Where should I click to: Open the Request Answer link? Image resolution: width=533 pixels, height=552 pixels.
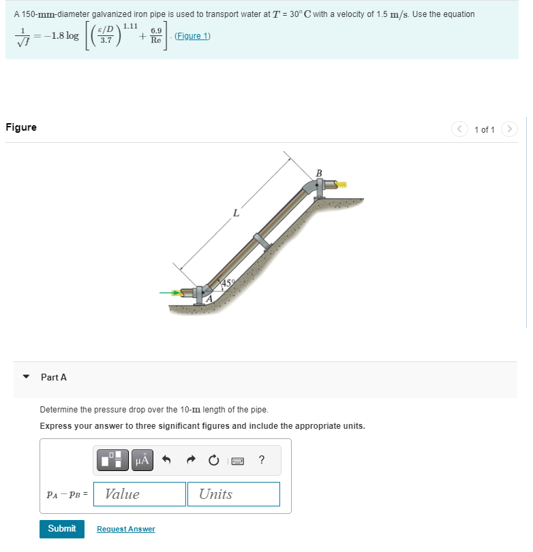(125, 529)
